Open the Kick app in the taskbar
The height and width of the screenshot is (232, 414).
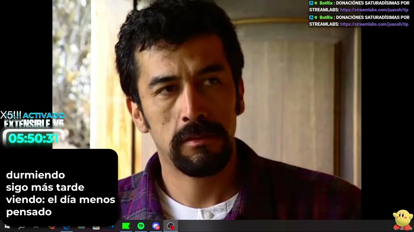point(126,226)
